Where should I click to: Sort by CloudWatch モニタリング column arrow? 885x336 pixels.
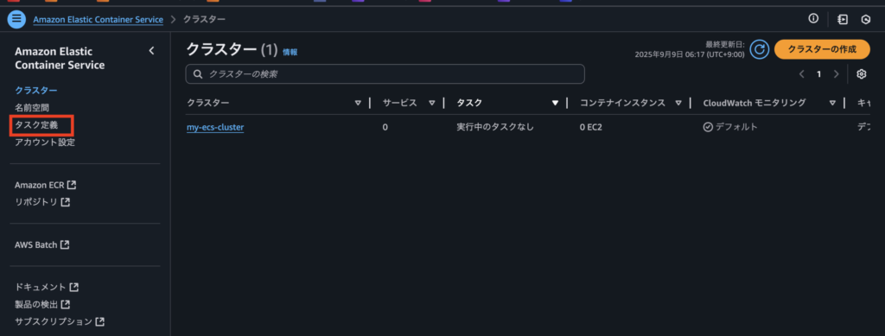[x=832, y=103]
